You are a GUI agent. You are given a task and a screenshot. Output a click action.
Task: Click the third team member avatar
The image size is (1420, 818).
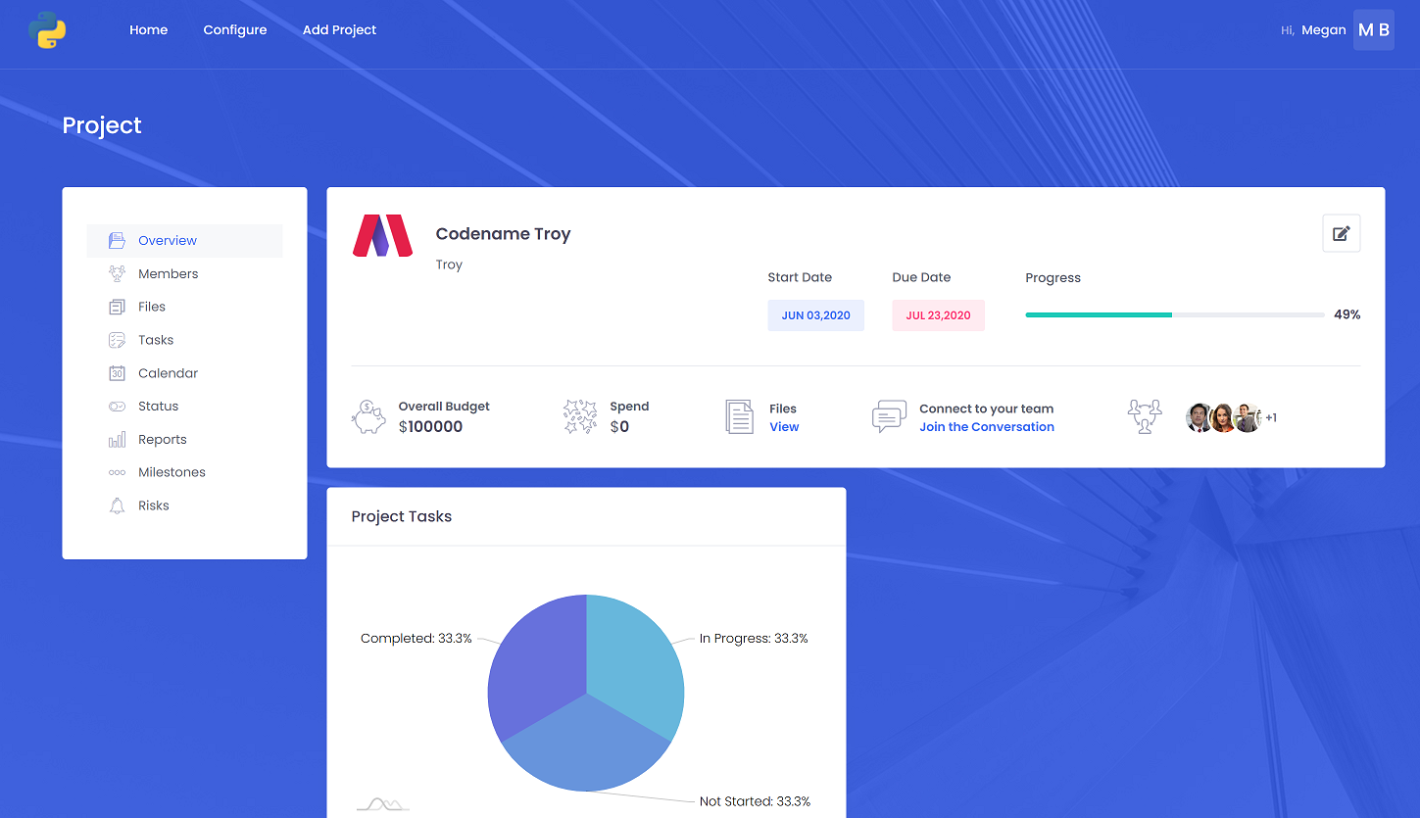pos(1247,417)
